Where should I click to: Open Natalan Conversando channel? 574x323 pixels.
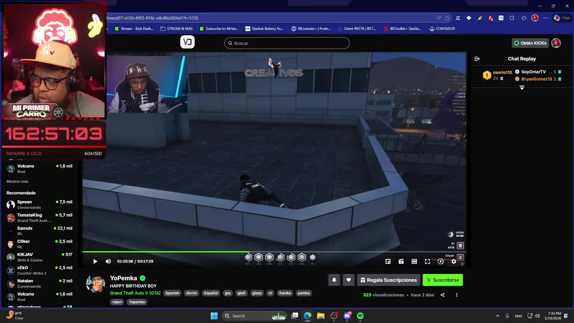pyautogui.click(x=39, y=284)
